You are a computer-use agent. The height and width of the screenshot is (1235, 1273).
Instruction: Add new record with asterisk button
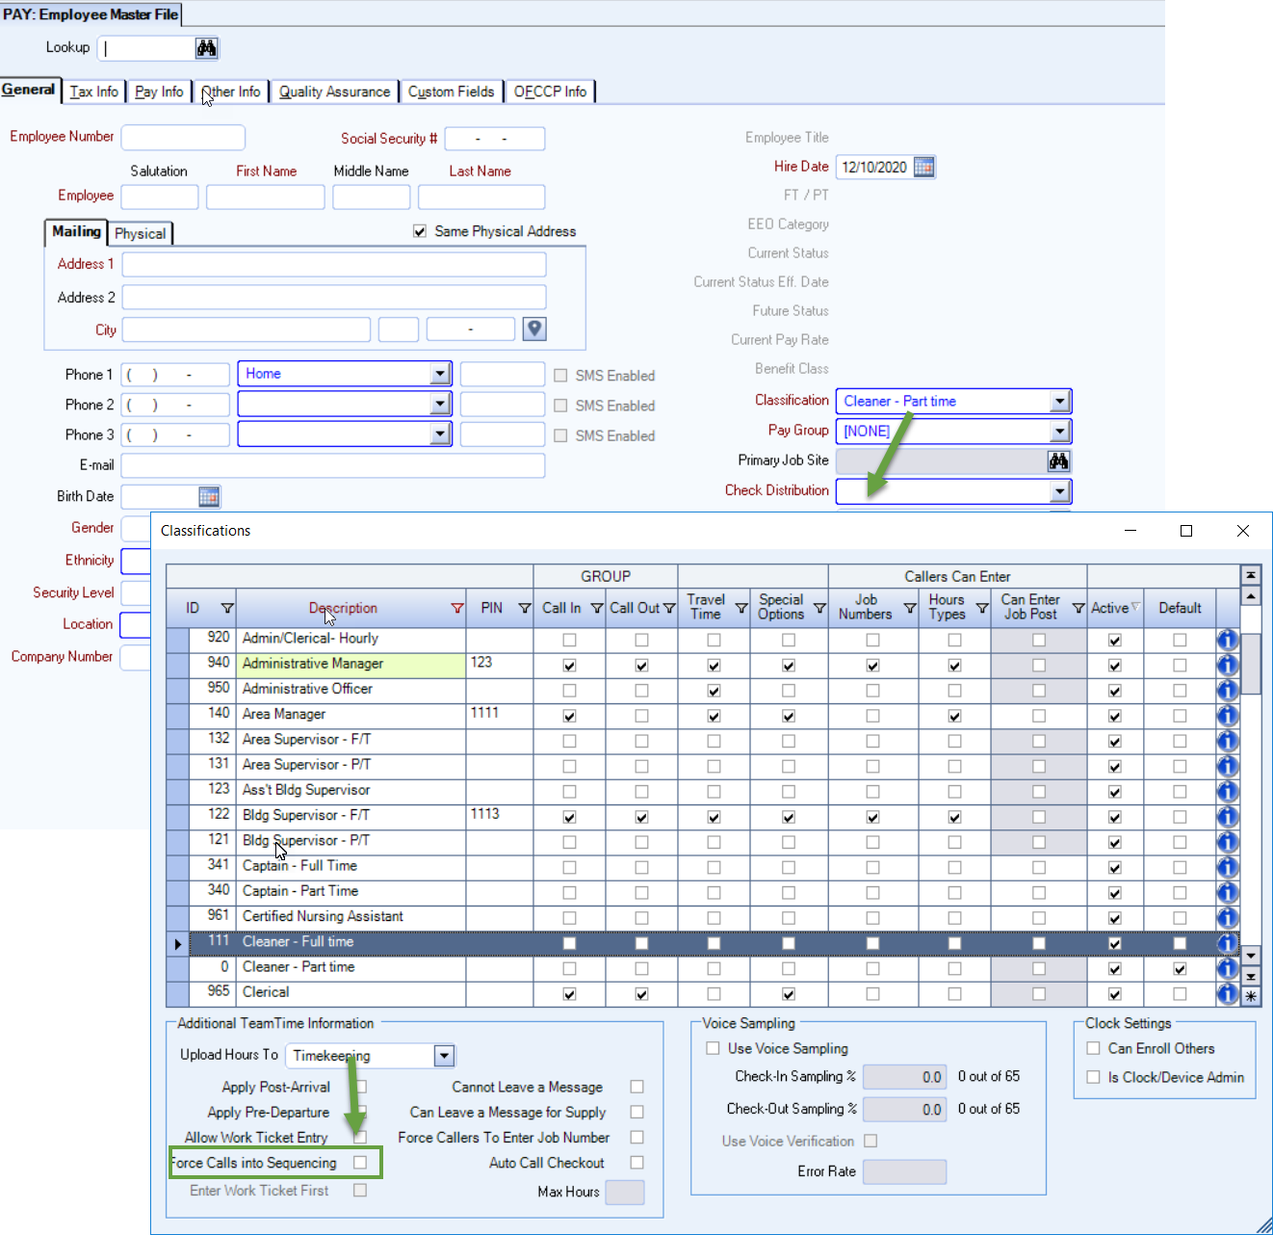[1251, 997]
